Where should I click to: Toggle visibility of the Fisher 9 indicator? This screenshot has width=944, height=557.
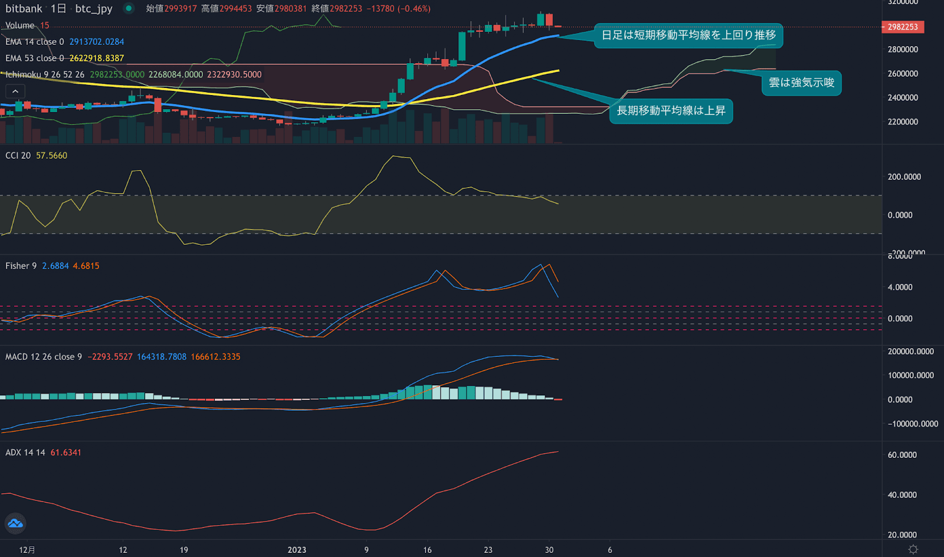pos(21,266)
